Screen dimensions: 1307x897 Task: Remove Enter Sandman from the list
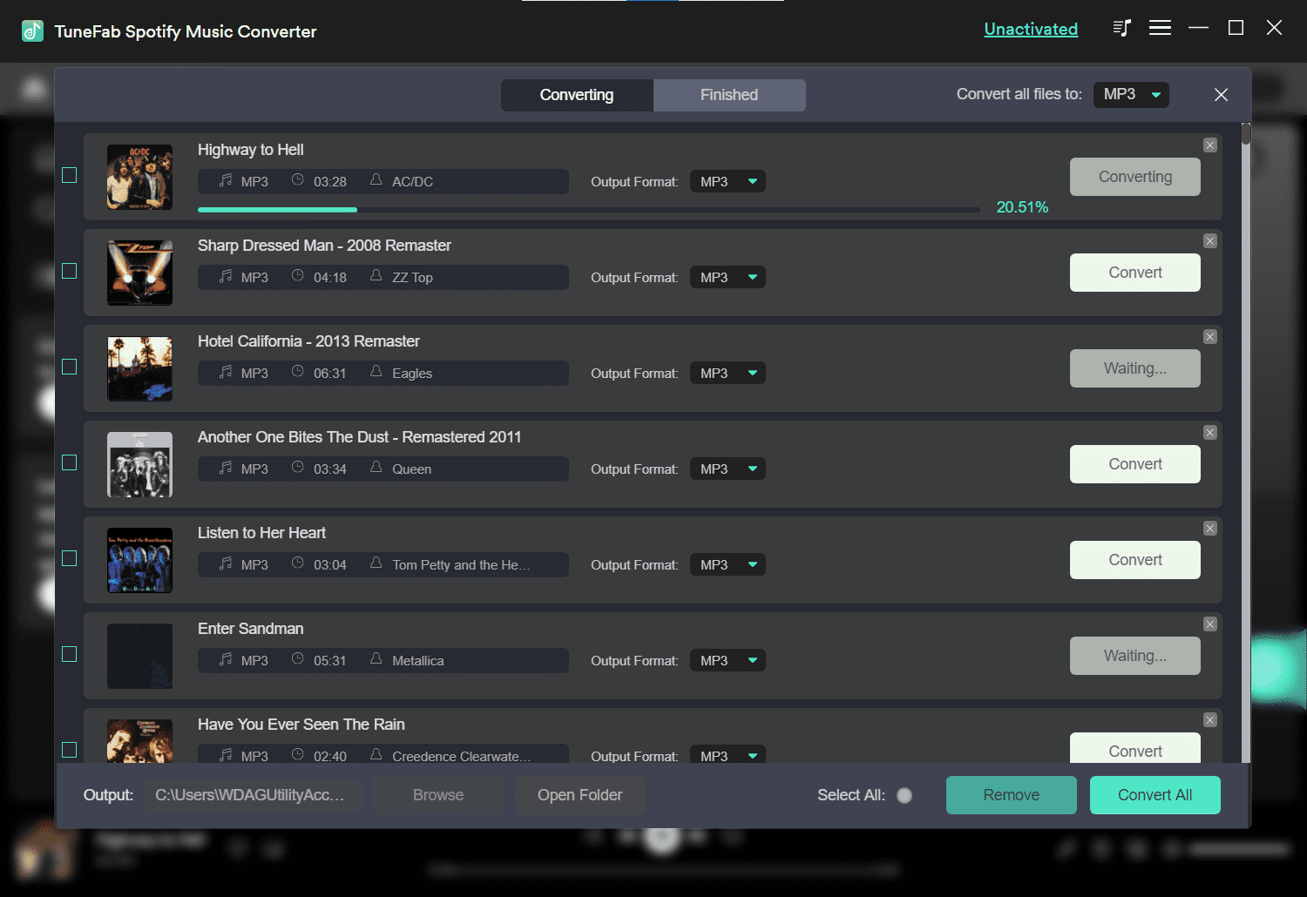[x=1210, y=624]
